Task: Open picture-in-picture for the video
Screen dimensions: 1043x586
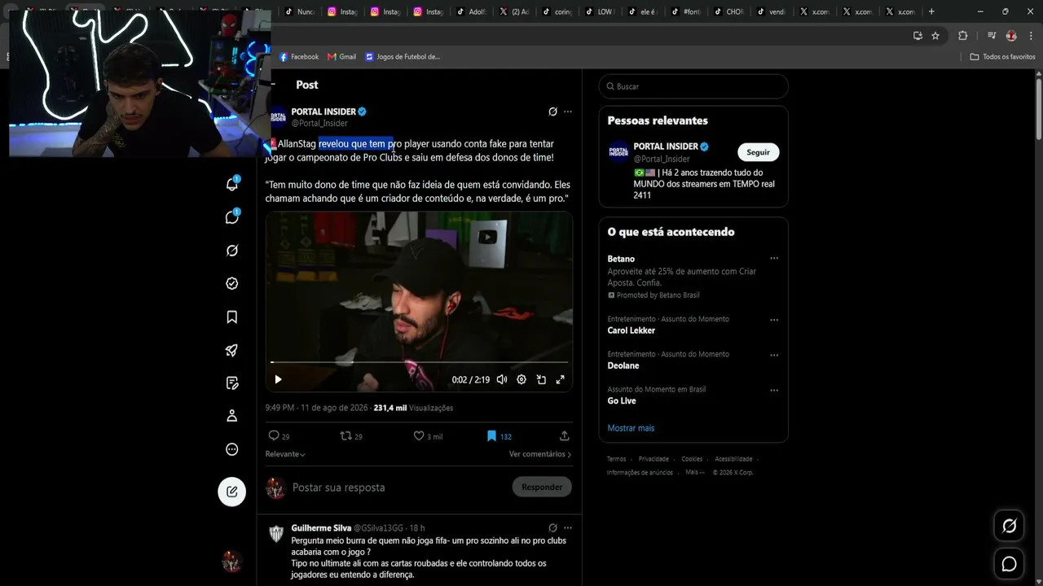Action: click(x=541, y=379)
